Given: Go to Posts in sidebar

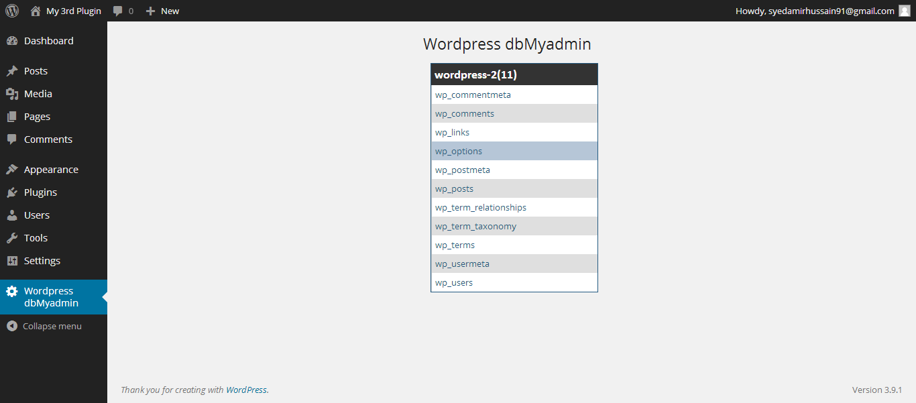Looking at the screenshot, I should (54, 71).
